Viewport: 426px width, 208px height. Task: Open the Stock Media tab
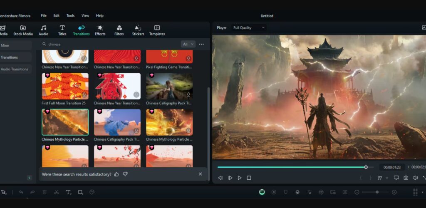point(23,31)
